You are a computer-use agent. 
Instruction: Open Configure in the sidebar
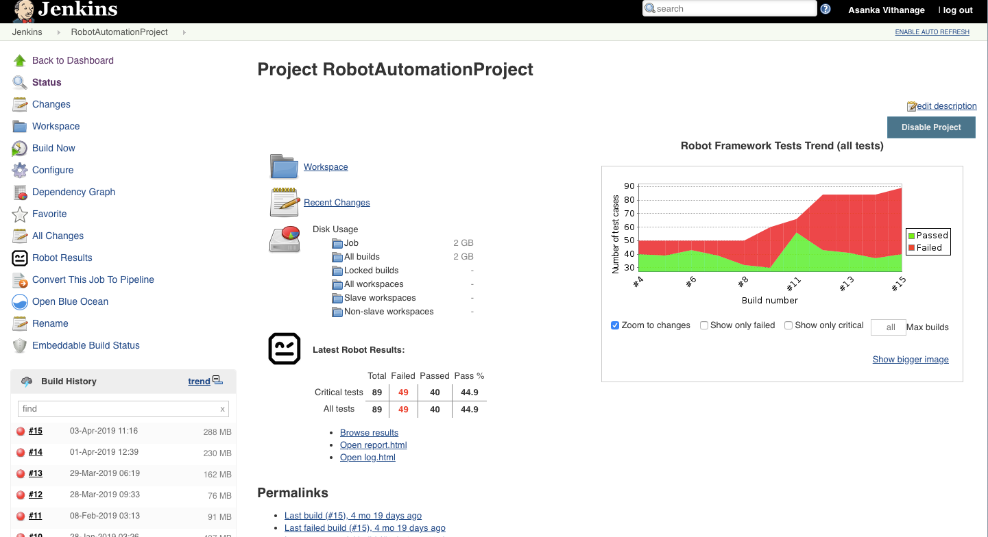click(53, 170)
